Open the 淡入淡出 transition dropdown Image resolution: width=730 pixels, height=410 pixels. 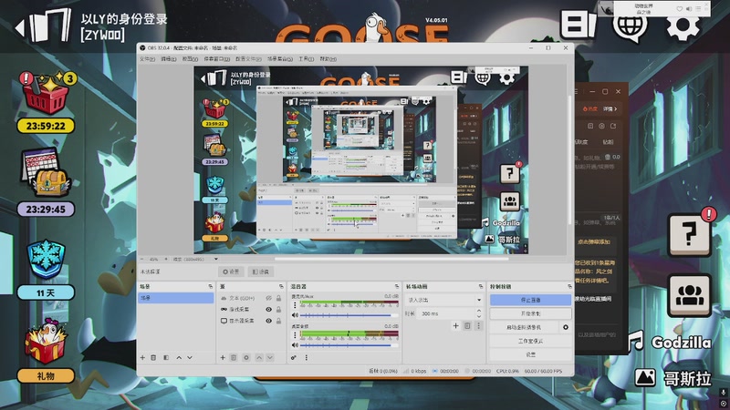pyautogui.click(x=444, y=300)
